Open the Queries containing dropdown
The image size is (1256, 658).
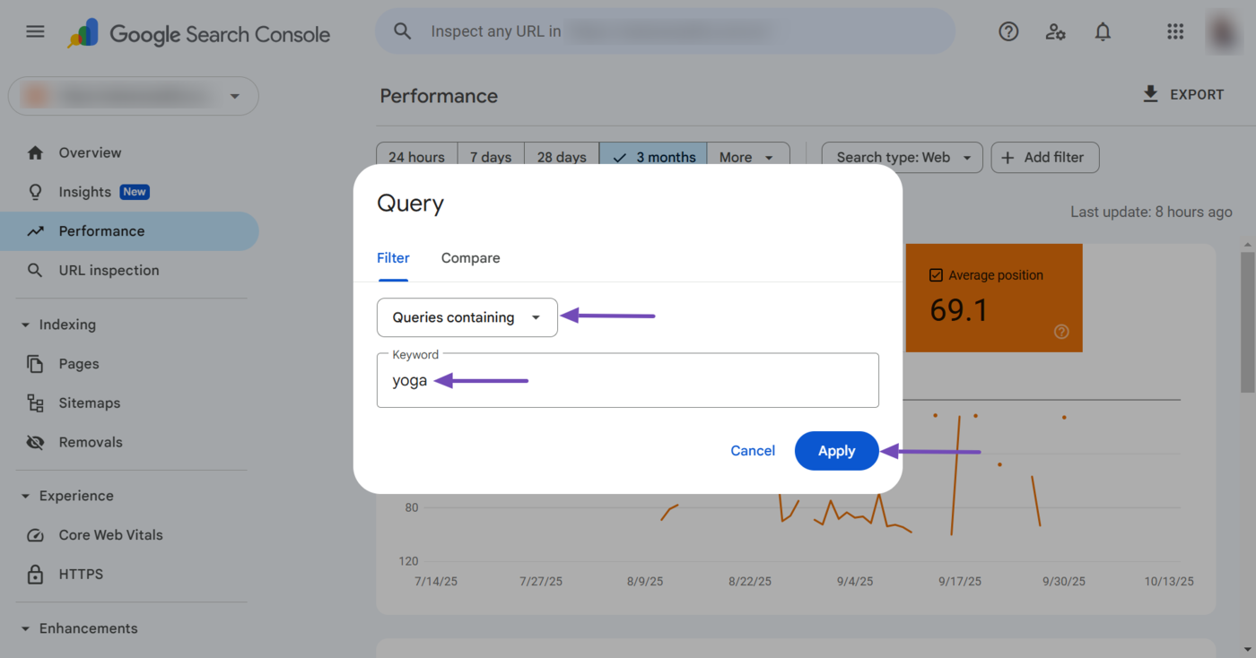click(467, 317)
